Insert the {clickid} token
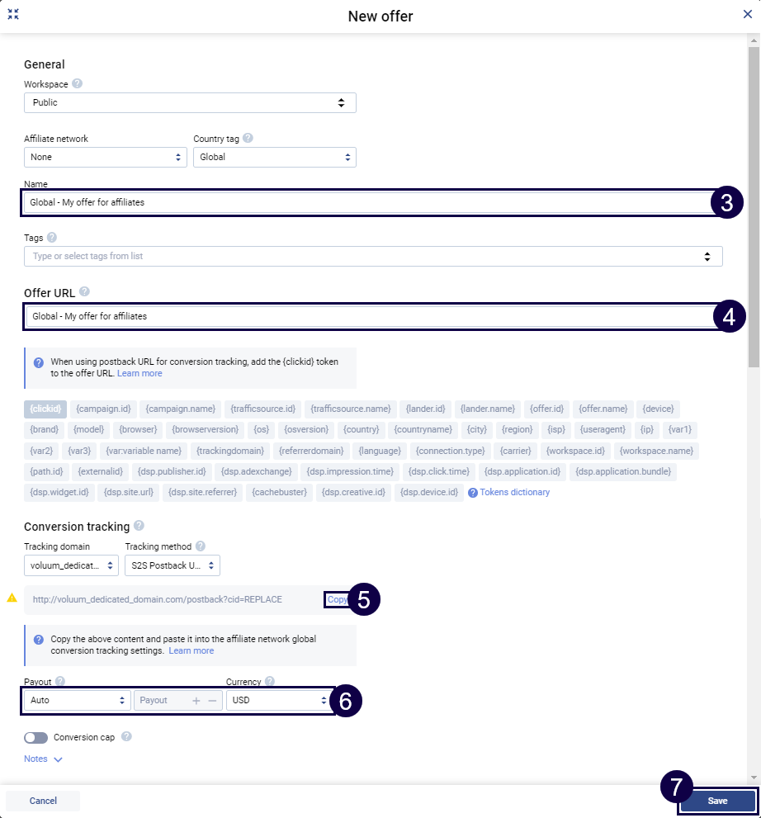 [45, 409]
